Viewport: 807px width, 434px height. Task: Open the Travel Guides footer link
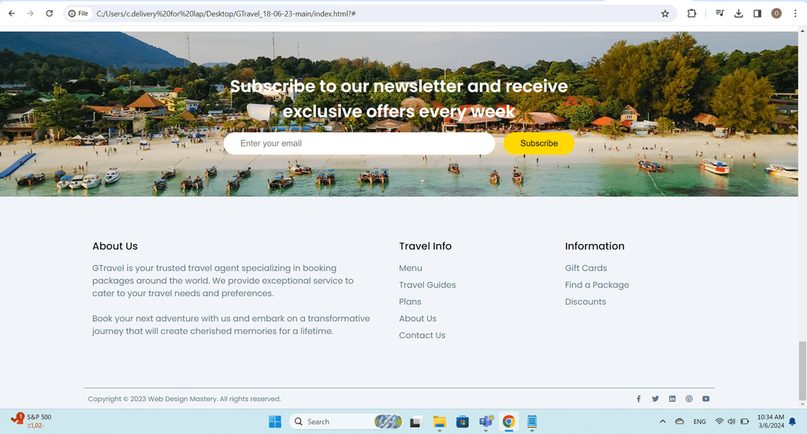427,285
